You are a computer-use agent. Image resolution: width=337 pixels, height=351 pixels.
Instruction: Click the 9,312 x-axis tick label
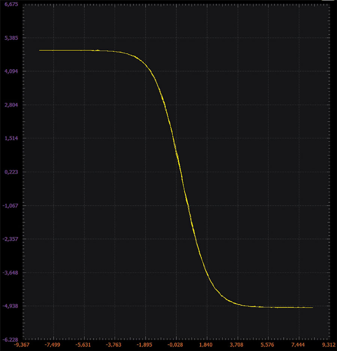[328, 345]
